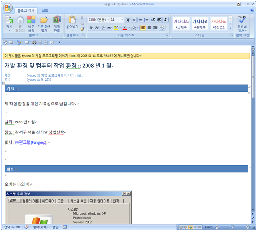Apply the #소제목 style
The height and width of the screenshot is (231, 257).
[x=181, y=23]
